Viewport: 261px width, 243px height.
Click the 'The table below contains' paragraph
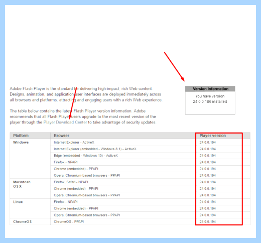[83, 116]
